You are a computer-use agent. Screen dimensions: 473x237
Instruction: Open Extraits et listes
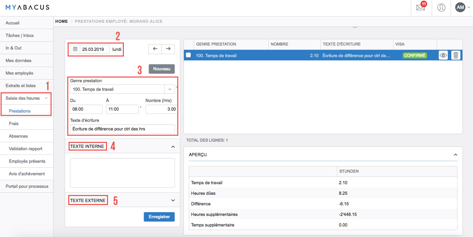tap(26, 85)
